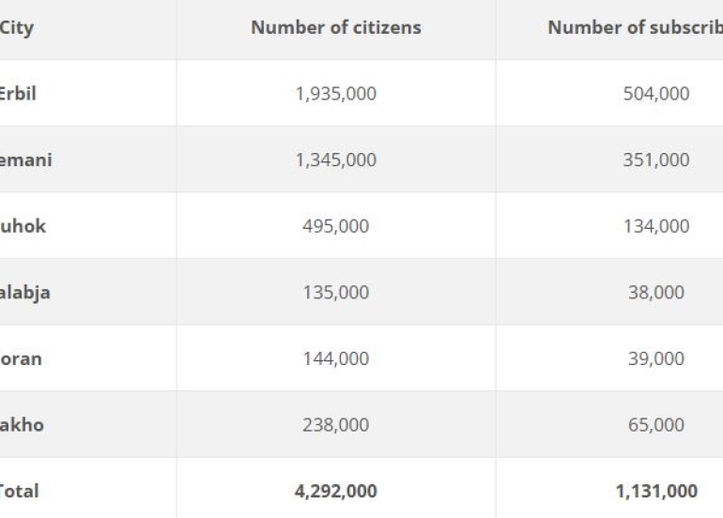The width and height of the screenshot is (723, 518).
Task: Select the subscribers cell showing 351,000
Action: tap(655, 160)
